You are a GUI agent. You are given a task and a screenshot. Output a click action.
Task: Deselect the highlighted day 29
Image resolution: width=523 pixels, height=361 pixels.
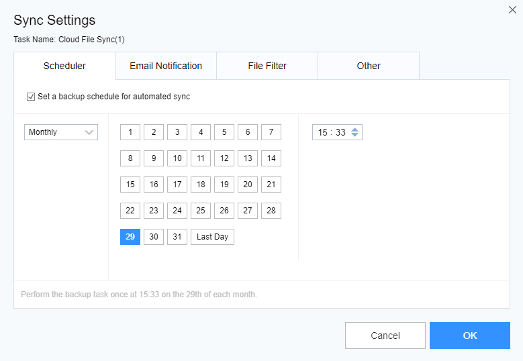[x=130, y=237]
